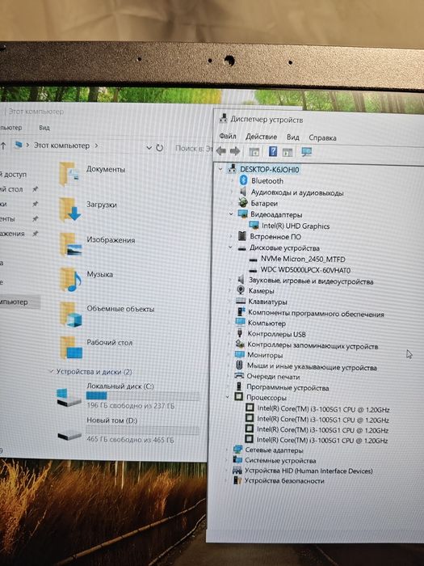Viewport: 424px width, 566px height.
Task: Click the Back arrow in Device Manager toolbar
Action: click(x=220, y=151)
